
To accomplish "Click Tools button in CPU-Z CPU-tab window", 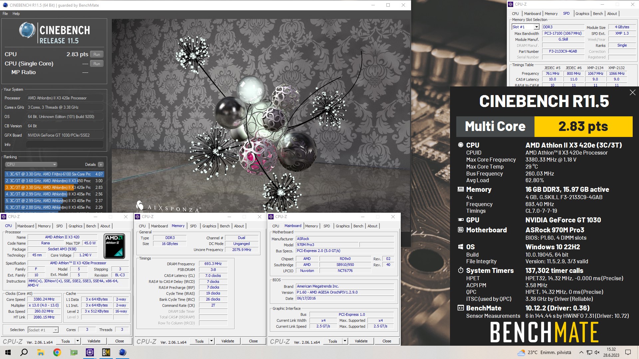I will point(66,341).
